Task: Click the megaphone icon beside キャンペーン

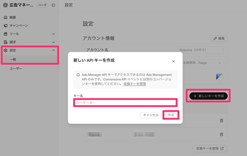Action: point(6,26)
